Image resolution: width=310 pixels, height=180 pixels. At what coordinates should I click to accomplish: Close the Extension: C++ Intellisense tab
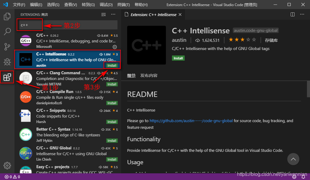click(180, 15)
